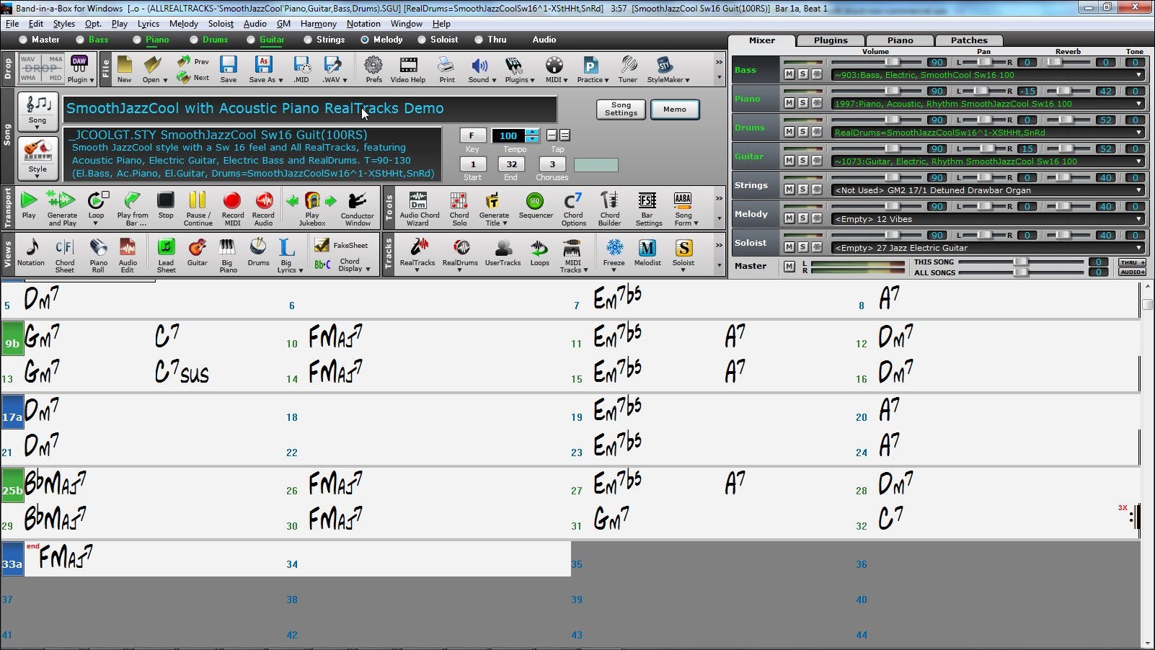Viewport: 1155px width, 650px height.
Task: Open the StyleMaker tool
Action: pos(668,70)
